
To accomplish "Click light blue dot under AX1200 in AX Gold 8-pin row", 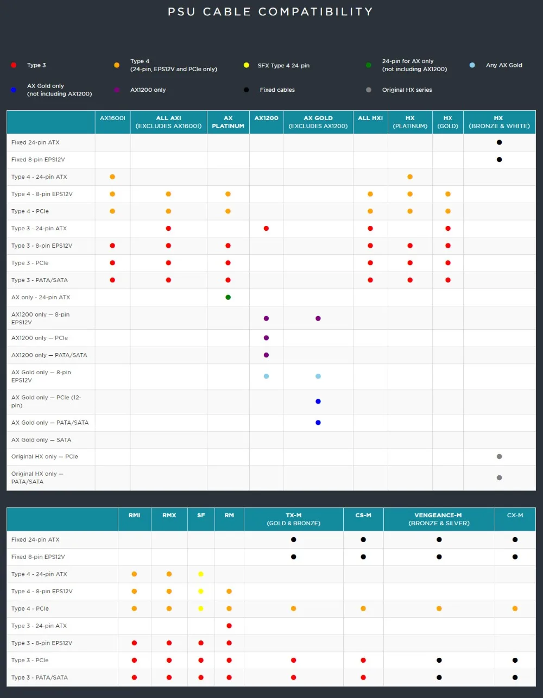I will tap(266, 376).
